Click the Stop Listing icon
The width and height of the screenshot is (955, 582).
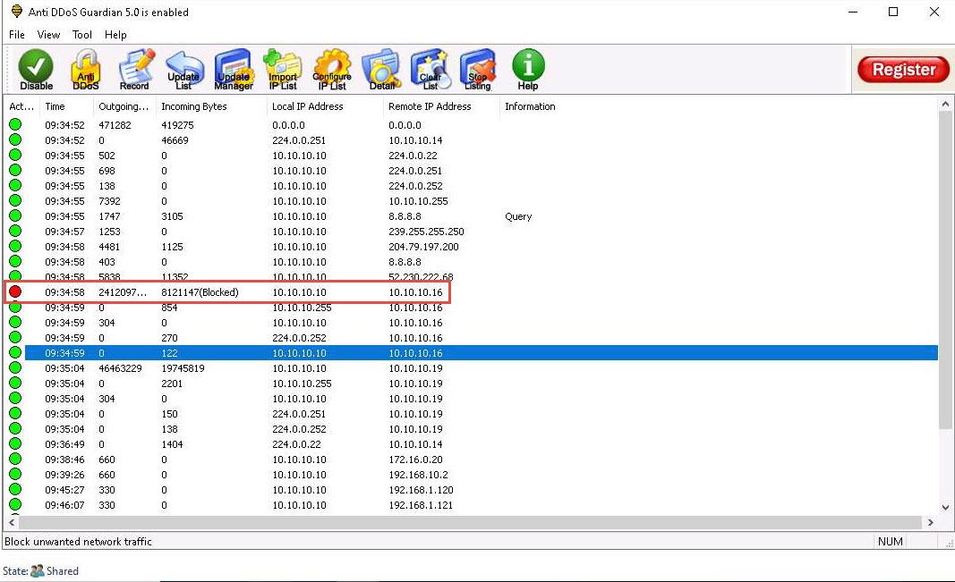478,70
